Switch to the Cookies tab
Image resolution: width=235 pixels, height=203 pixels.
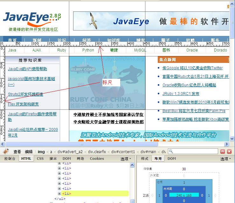click(x=97, y=159)
